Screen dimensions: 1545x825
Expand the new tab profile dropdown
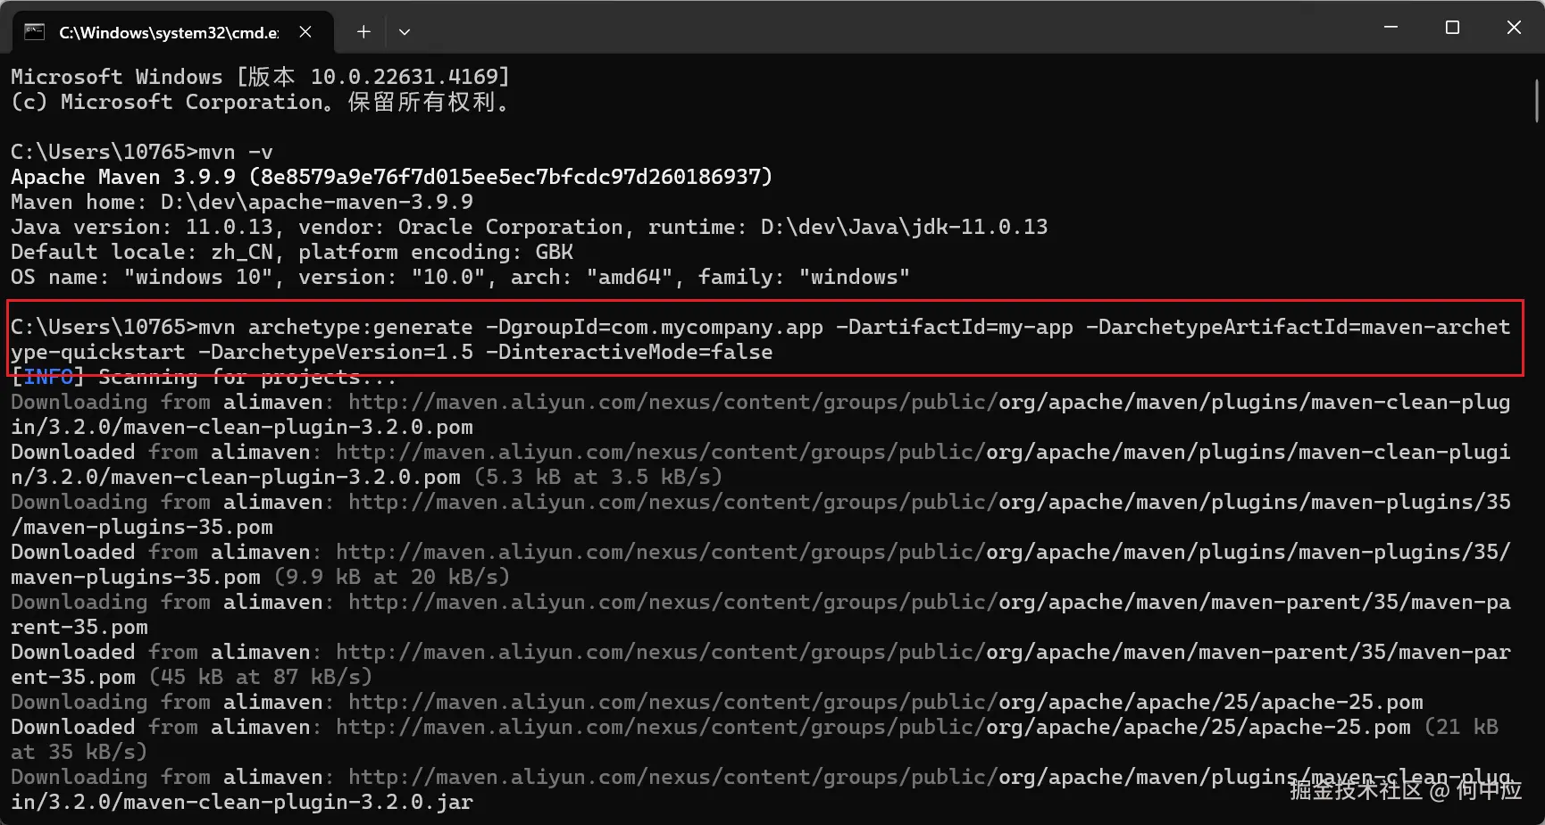tap(405, 32)
